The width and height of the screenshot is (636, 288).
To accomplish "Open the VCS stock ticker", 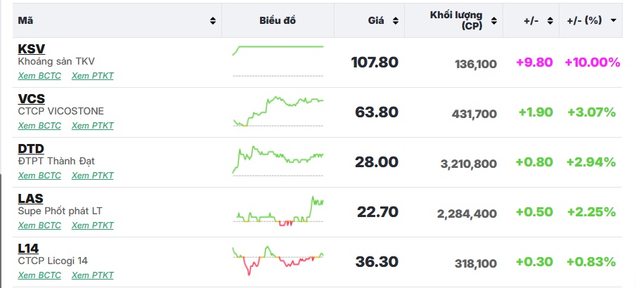I will click(x=32, y=99).
